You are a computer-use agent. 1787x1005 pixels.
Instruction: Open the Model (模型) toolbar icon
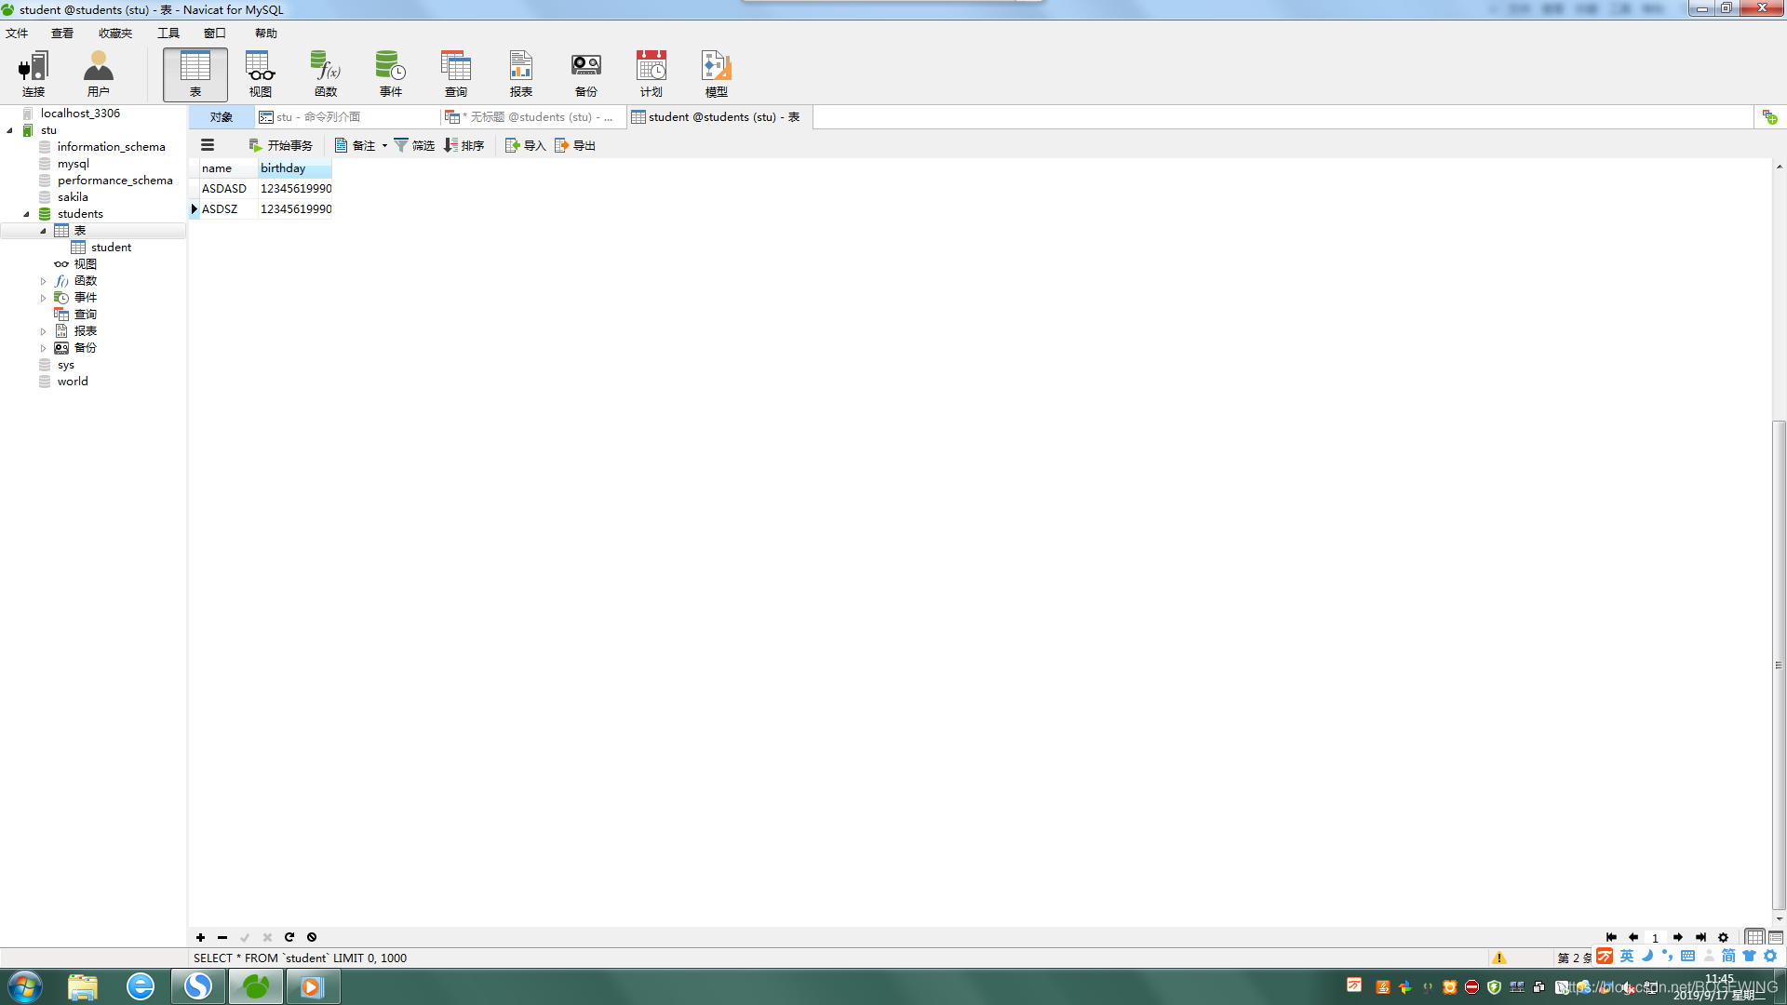click(x=716, y=74)
